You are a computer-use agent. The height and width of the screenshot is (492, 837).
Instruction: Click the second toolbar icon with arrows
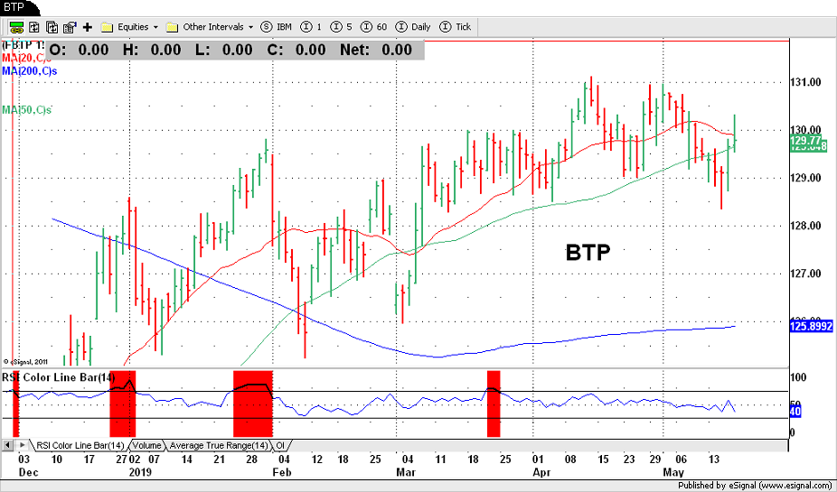pyautogui.click(x=34, y=27)
